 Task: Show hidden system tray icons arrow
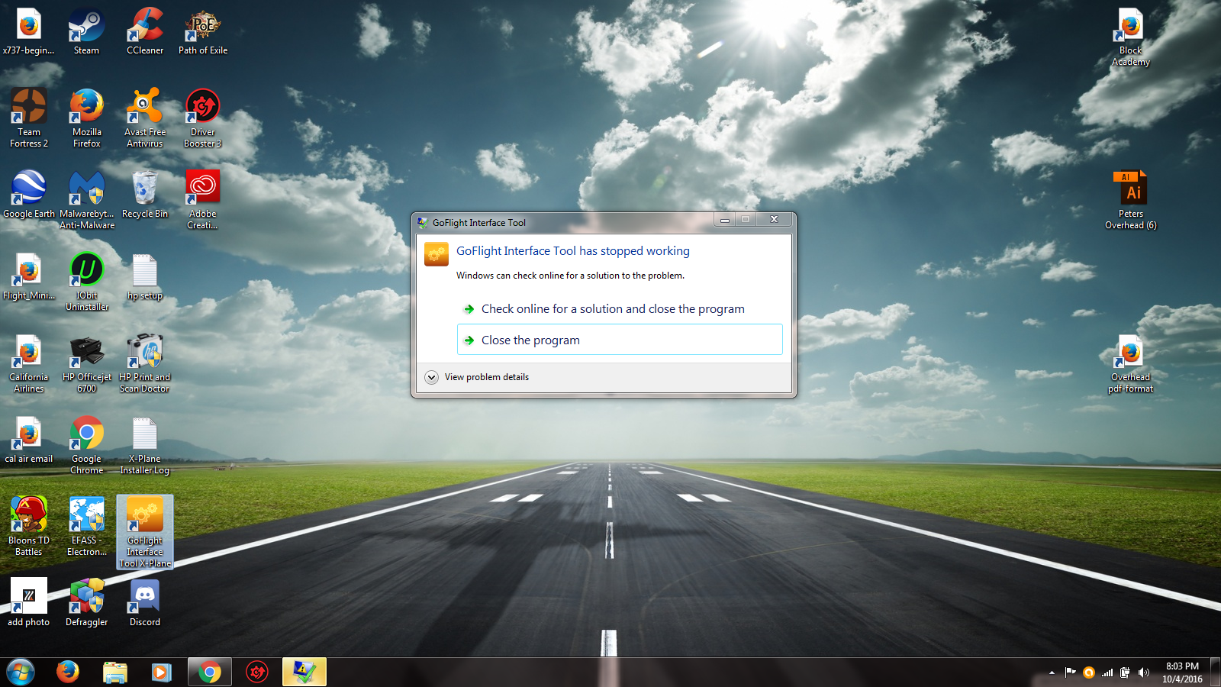coord(1052,672)
